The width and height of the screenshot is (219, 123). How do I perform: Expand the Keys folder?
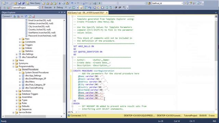point(20,39)
